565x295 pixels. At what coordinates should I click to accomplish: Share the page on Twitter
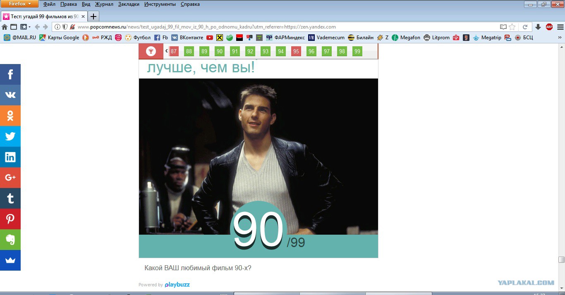click(10, 136)
